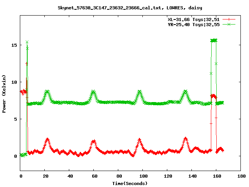Click the red curve peak near 135 seconds
This screenshot has width=249, height=187.
click(185, 139)
